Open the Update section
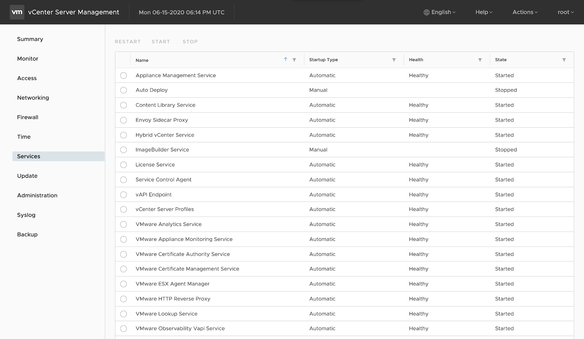Viewport: 584px width, 339px height. coord(27,176)
